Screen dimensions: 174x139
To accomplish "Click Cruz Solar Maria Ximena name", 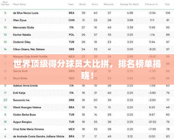I will (28, 129).
